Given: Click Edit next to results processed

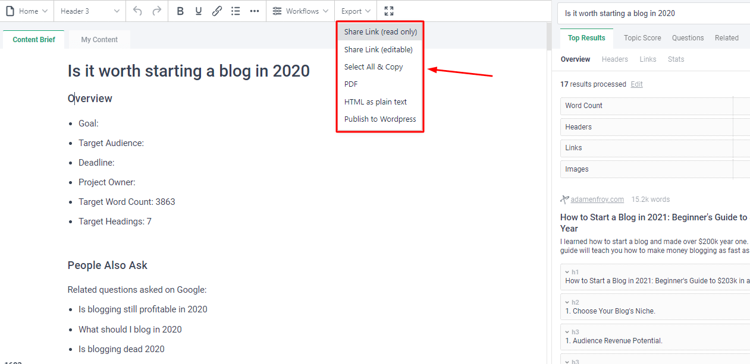Looking at the screenshot, I should pyautogui.click(x=636, y=84).
